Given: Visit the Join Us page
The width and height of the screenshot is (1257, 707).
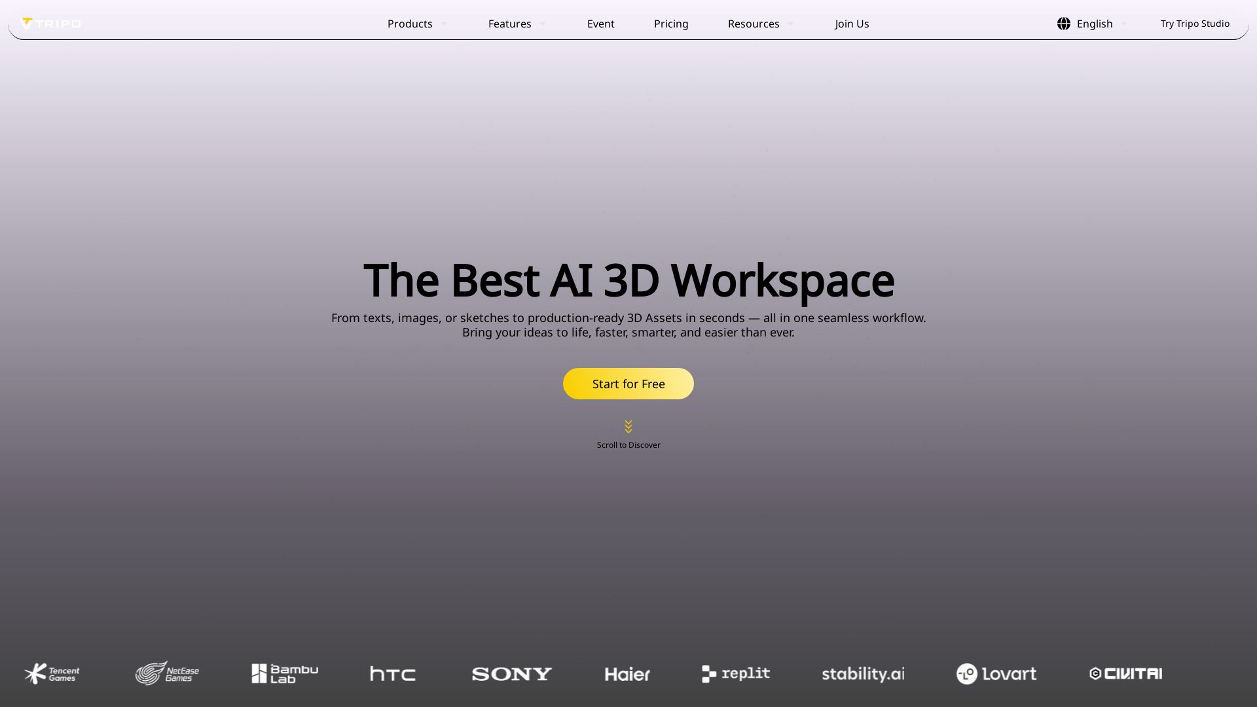Looking at the screenshot, I should [852, 24].
